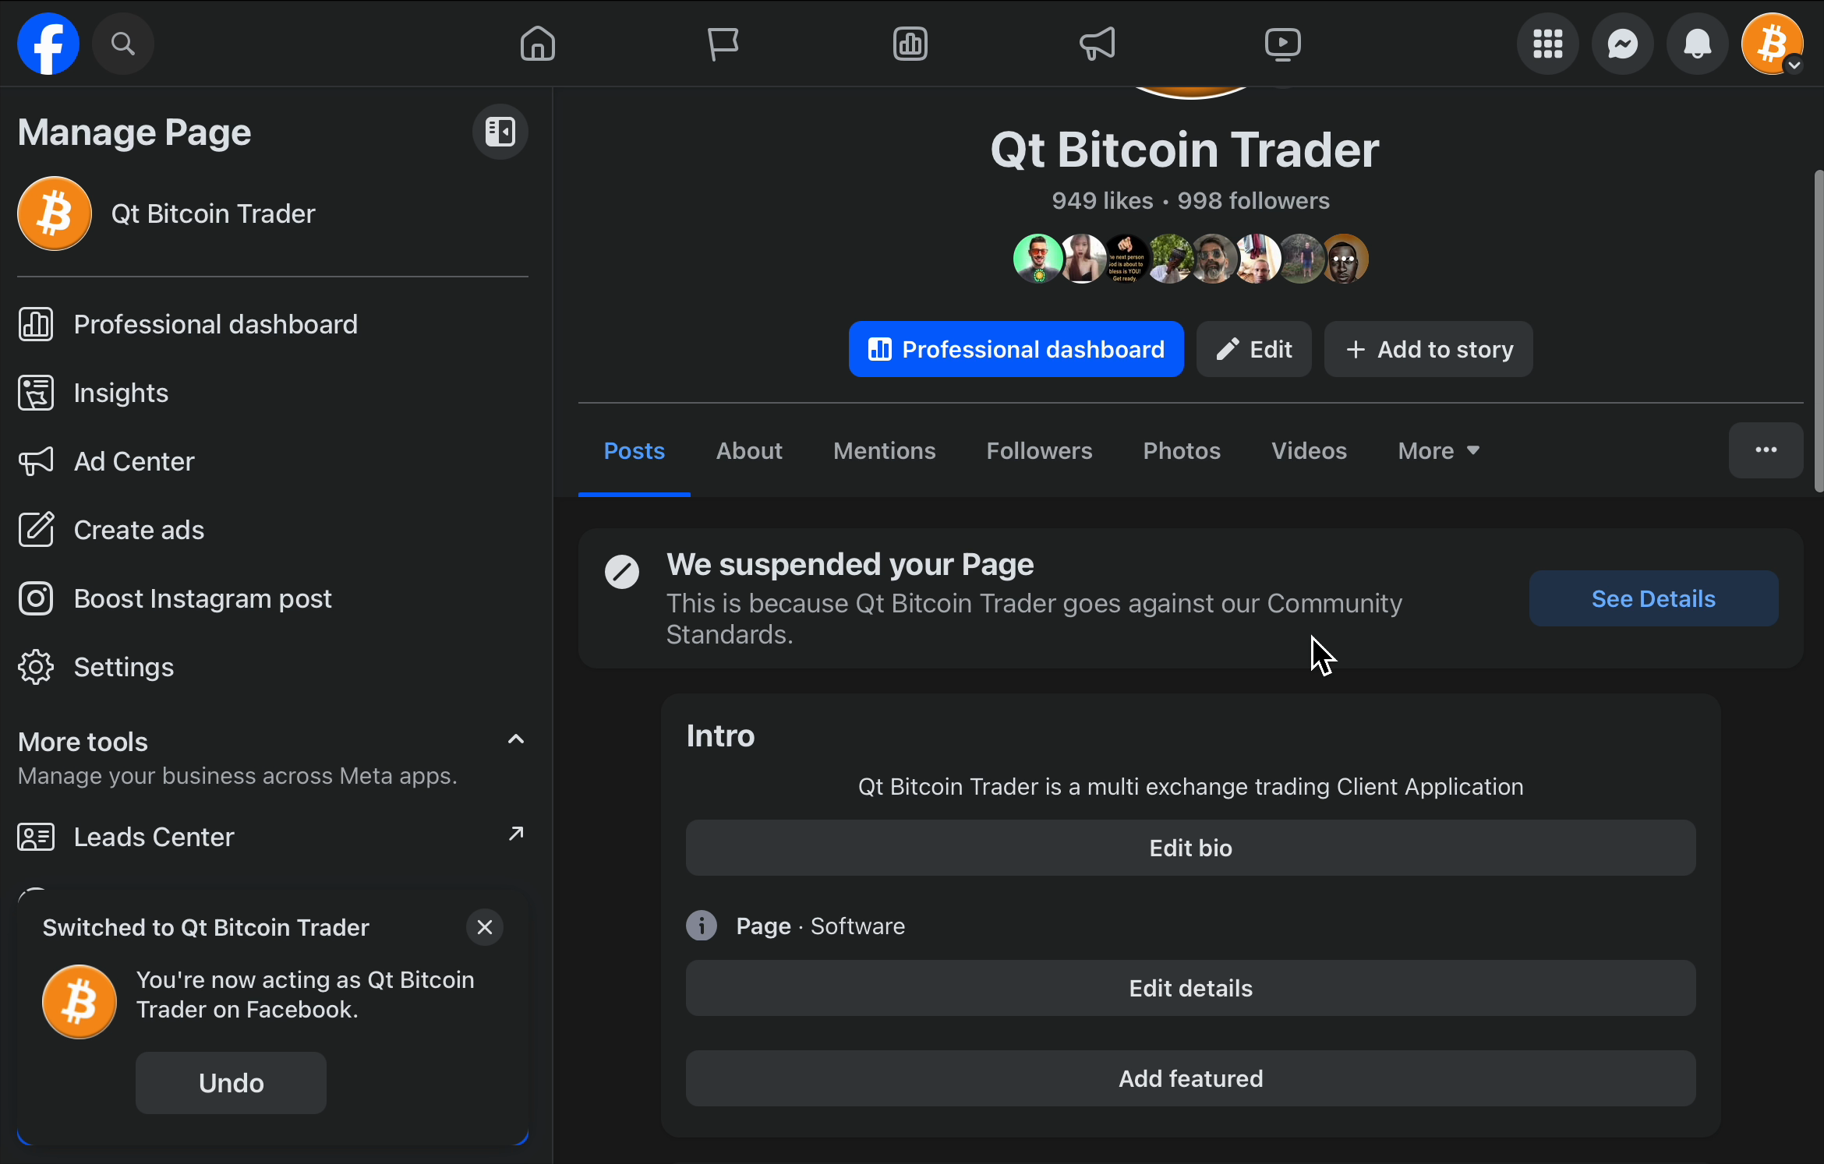1824x1164 pixels.
Task: Click the Qt Bitcoin Trader page title
Action: pyautogui.click(x=1185, y=150)
